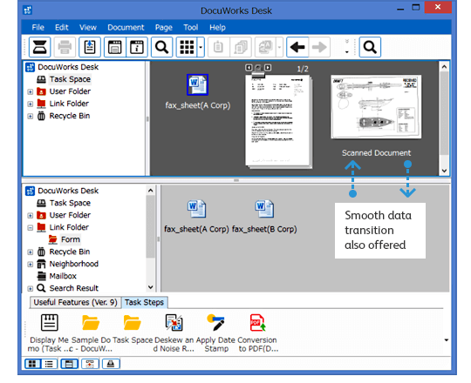Expand Link Folder in upper tree

(x=30, y=104)
